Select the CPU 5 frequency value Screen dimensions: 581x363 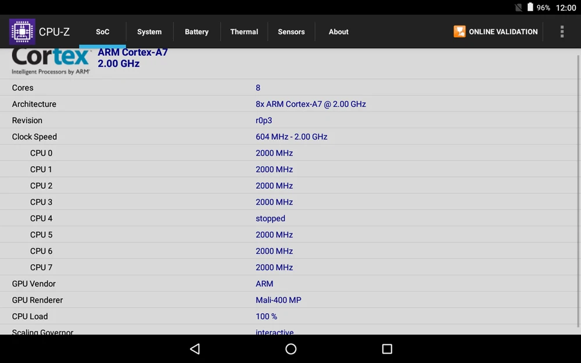tap(274, 235)
